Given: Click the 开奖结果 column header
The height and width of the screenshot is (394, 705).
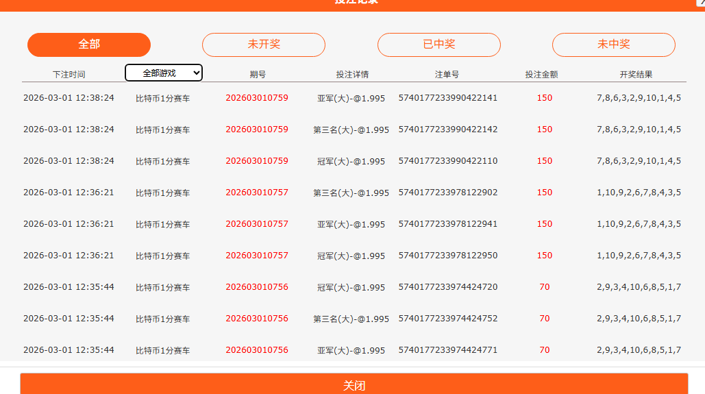Looking at the screenshot, I should [636, 74].
